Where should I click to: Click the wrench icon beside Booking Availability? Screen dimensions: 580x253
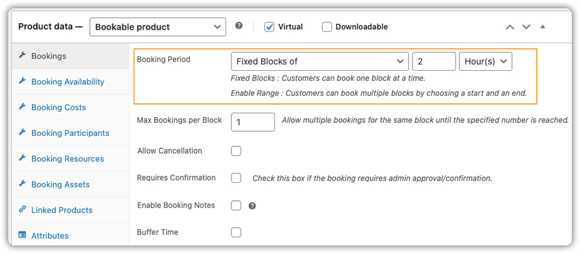pyautogui.click(x=22, y=81)
